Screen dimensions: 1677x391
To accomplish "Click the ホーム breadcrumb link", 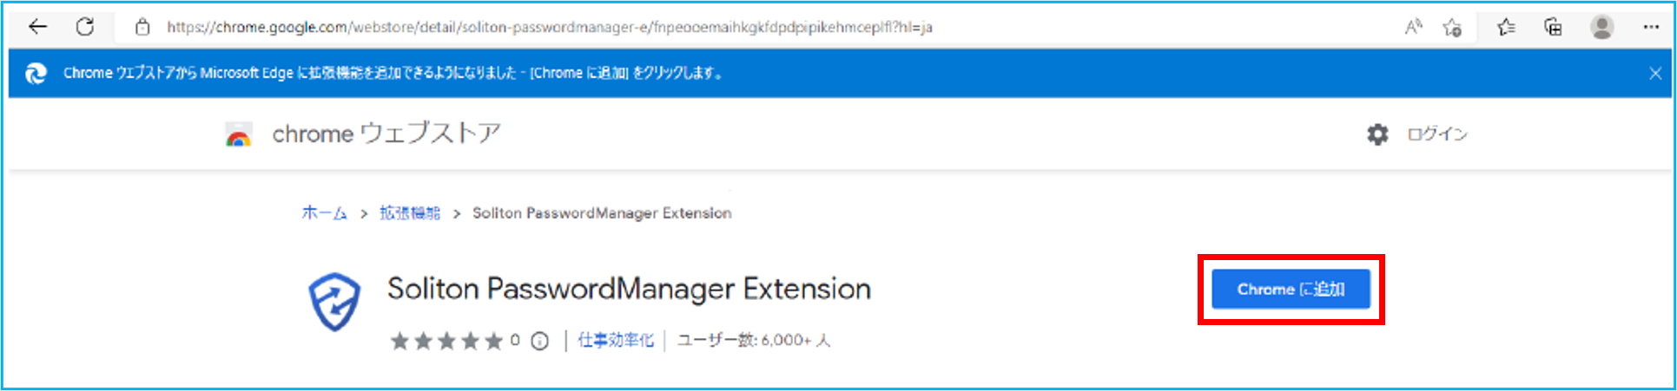I will 324,213.
